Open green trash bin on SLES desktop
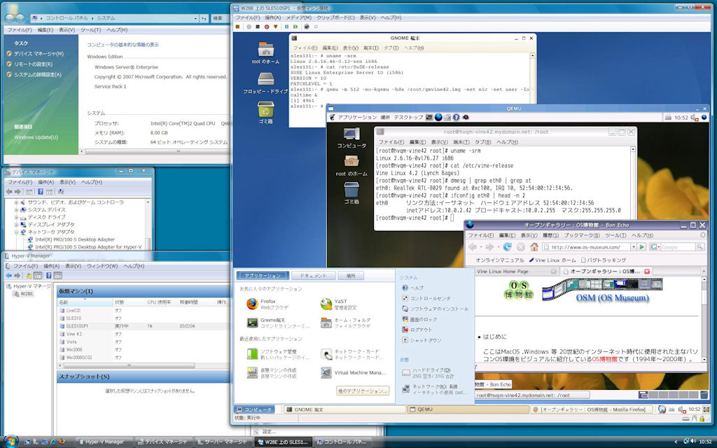Screen dimensions: 717x448 pyautogui.click(x=265, y=109)
